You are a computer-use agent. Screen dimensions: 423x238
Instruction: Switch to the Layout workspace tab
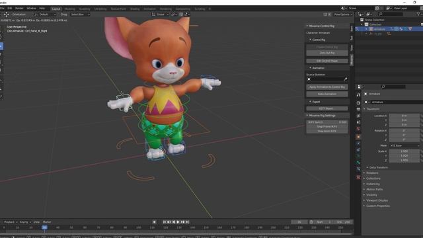(56, 9)
